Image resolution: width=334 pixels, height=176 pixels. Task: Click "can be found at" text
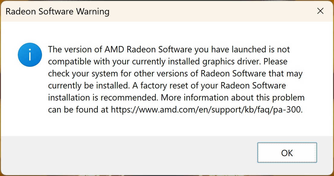pyautogui.click(x=78, y=110)
